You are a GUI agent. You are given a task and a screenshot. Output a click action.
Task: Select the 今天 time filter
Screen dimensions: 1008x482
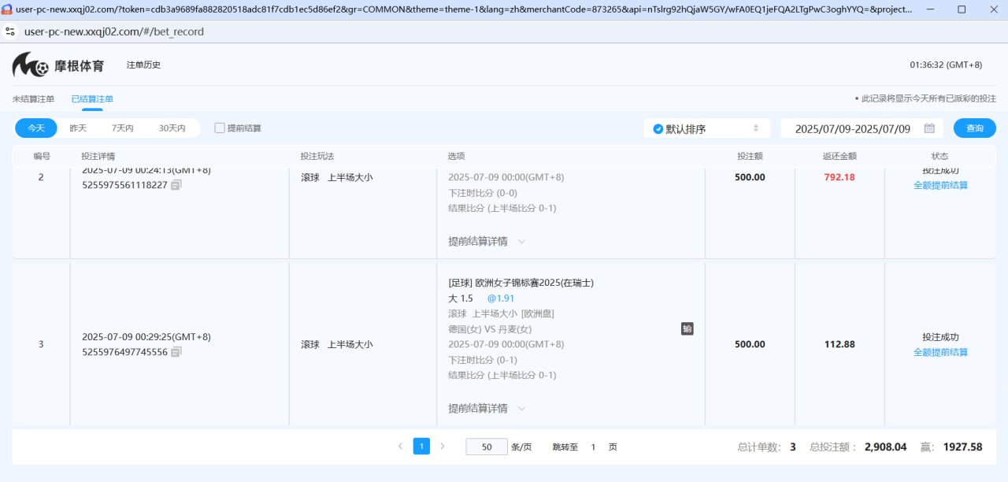(36, 128)
